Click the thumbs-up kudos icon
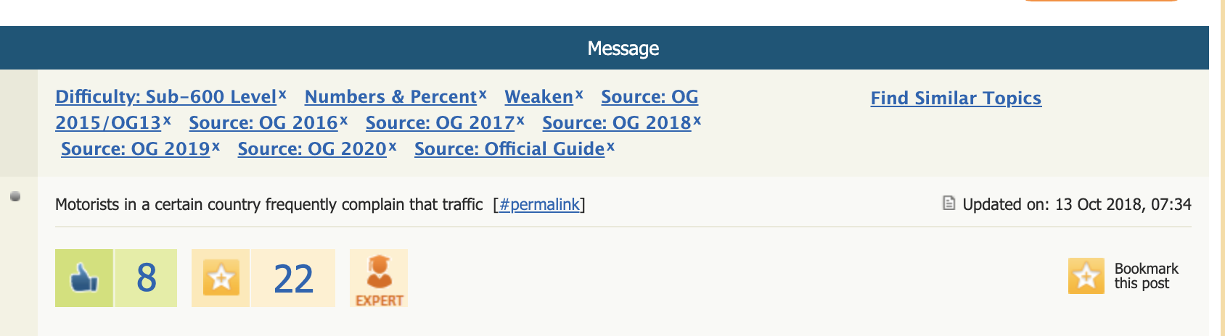 click(x=84, y=278)
